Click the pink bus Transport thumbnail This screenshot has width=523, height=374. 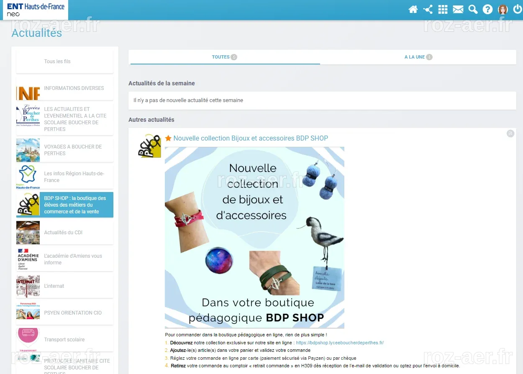click(28, 340)
